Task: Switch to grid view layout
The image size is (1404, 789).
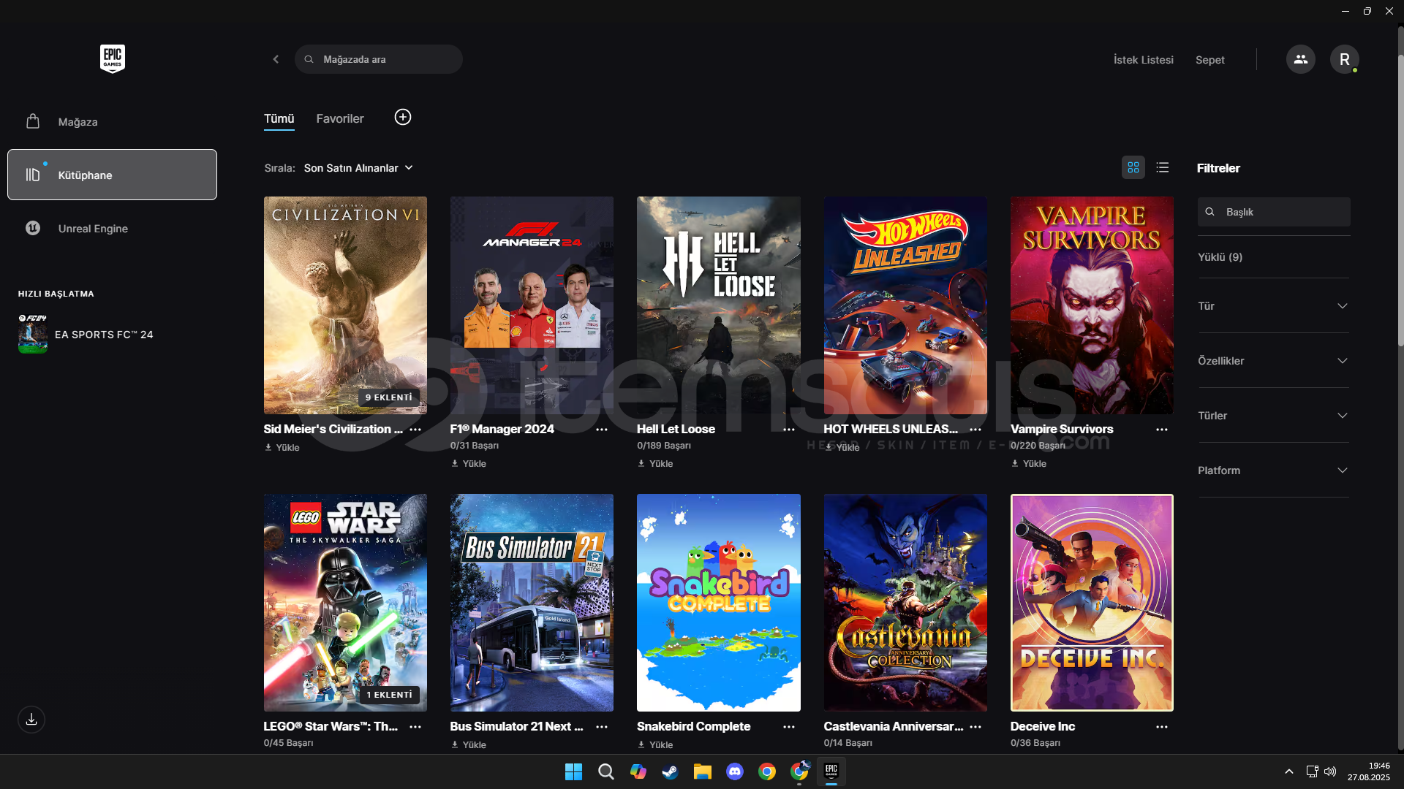Action: [1133, 167]
